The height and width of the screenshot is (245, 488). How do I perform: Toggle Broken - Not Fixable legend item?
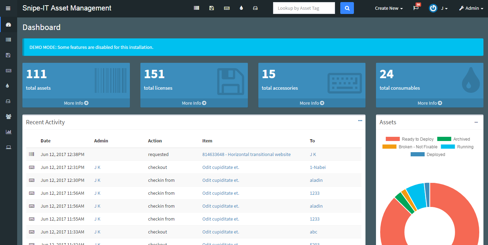pos(410,147)
